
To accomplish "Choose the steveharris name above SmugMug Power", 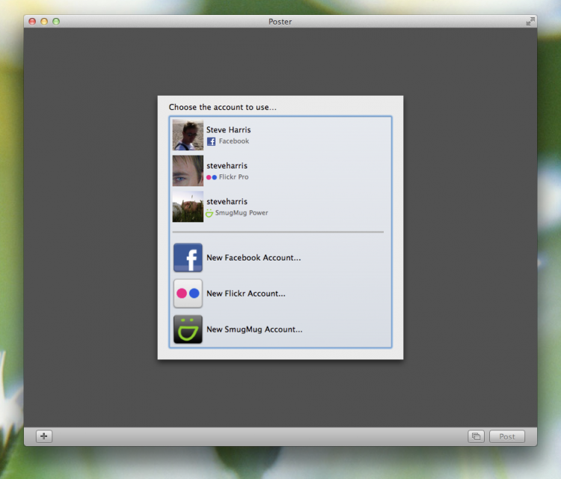I will [227, 202].
